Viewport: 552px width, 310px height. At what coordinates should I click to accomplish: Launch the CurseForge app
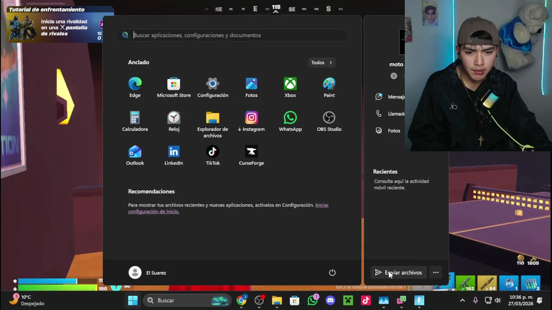click(x=251, y=155)
